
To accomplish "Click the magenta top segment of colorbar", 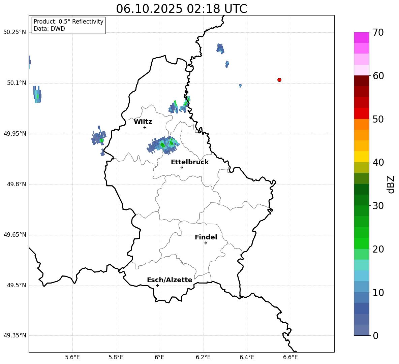I will coord(361,37).
